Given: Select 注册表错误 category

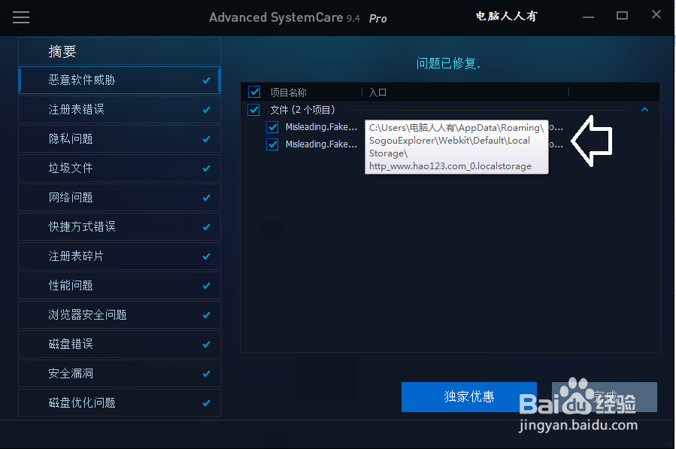Looking at the screenshot, I should coord(120,110).
